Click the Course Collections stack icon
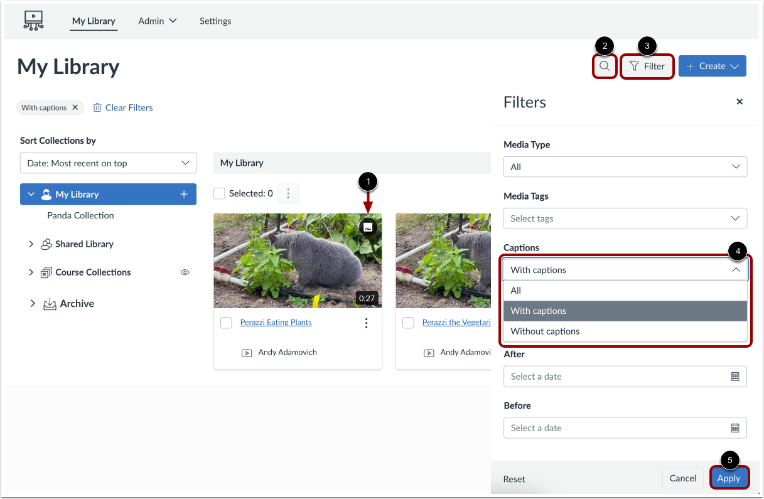 point(46,272)
